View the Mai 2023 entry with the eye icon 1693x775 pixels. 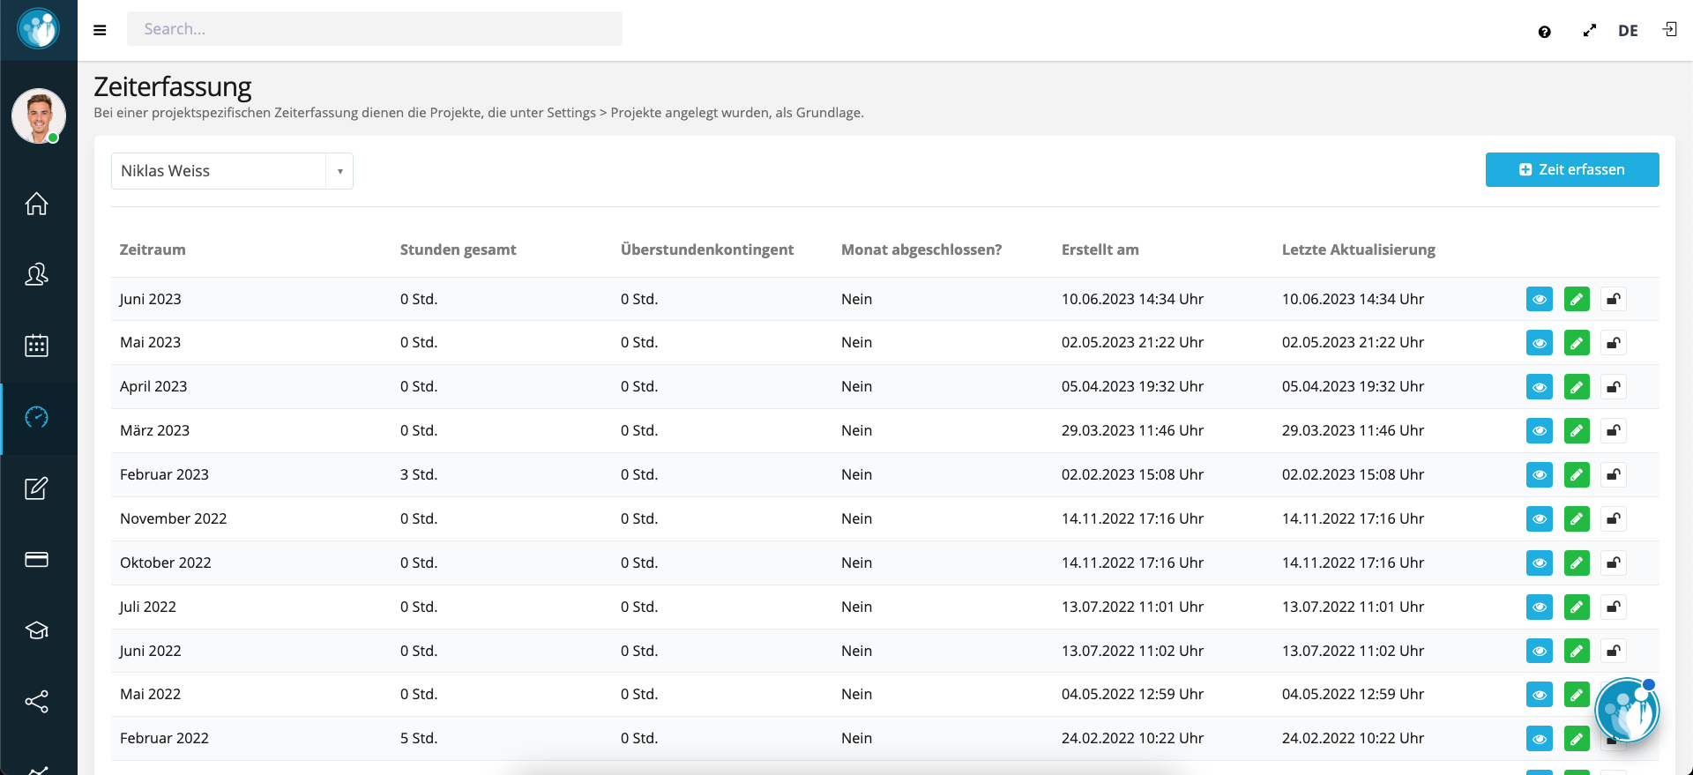(1540, 343)
